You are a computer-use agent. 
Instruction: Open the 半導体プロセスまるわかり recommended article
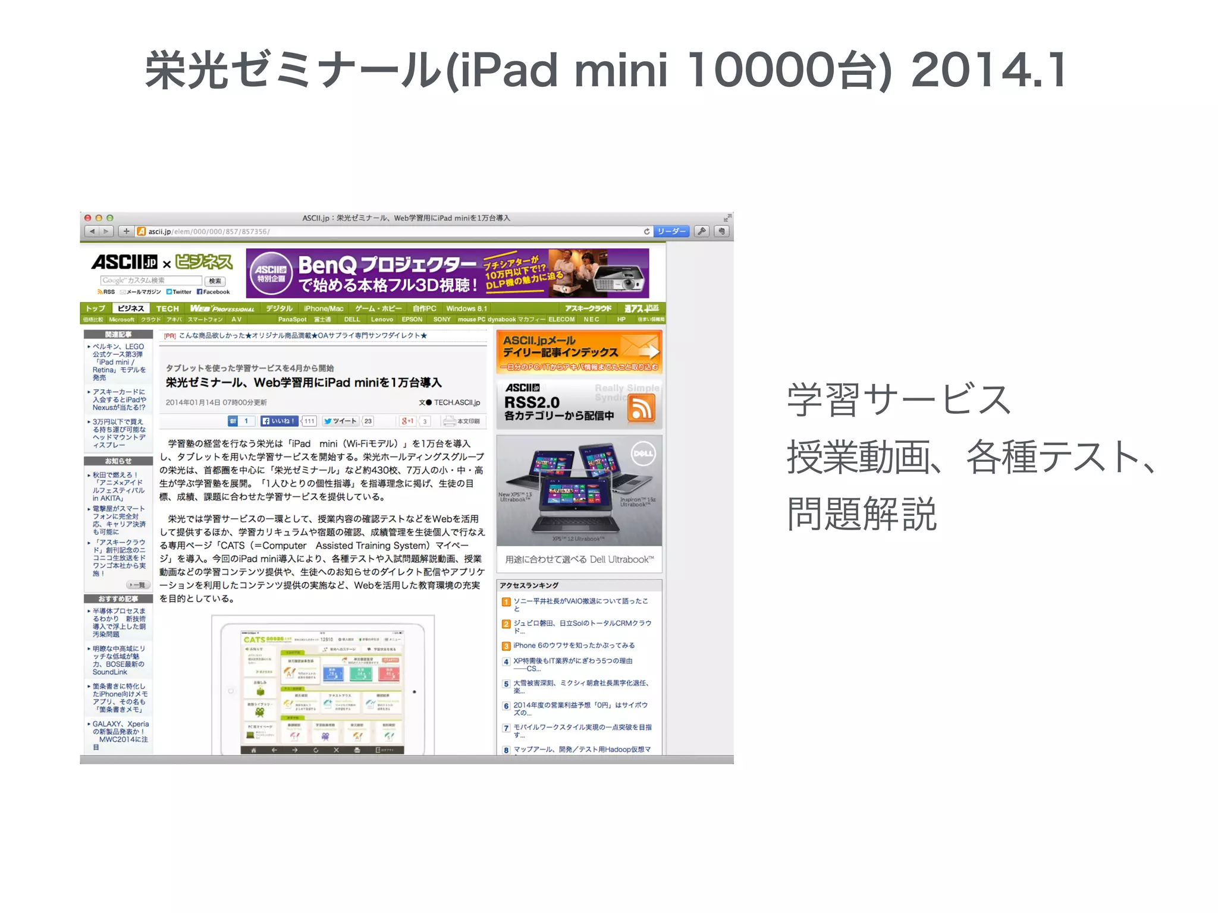119,622
